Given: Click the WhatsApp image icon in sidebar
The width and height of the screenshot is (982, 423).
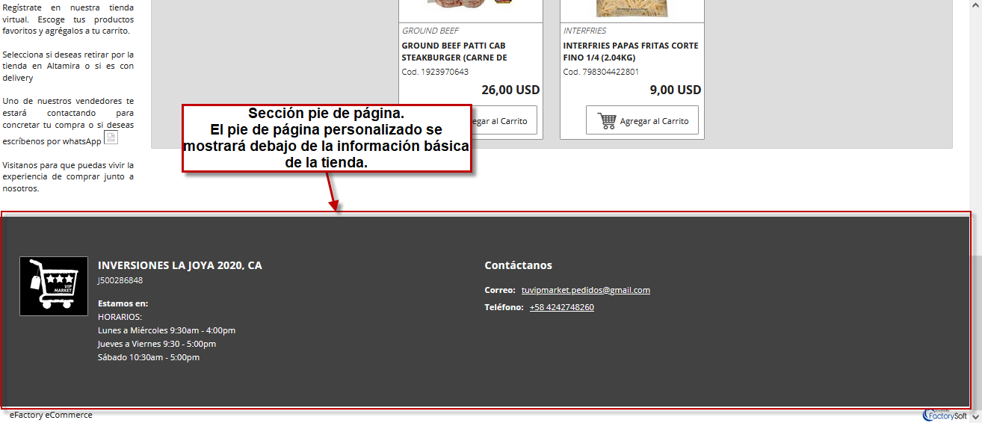Looking at the screenshot, I should [111, 138].
